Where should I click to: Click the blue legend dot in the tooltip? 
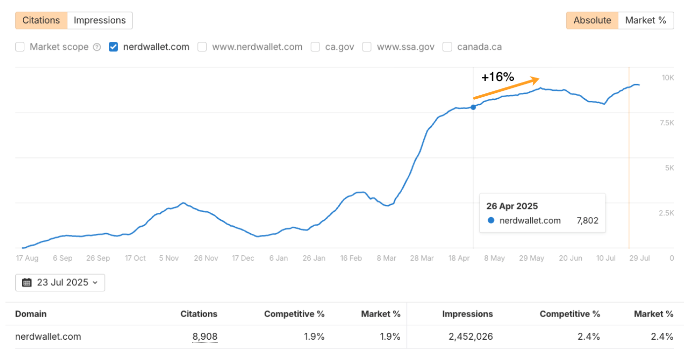pos(490,221)
